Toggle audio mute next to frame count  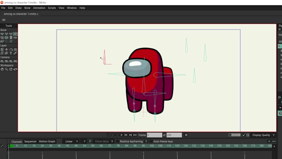[186, 135]
